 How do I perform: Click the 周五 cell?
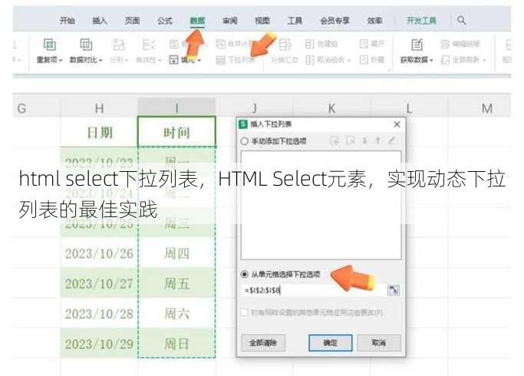tap(176, 283)
